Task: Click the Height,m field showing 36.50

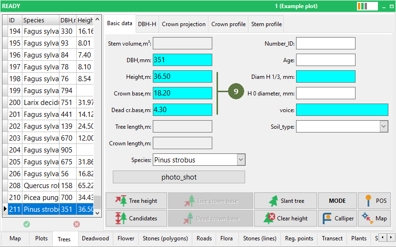Action: [x=182, y=76]
